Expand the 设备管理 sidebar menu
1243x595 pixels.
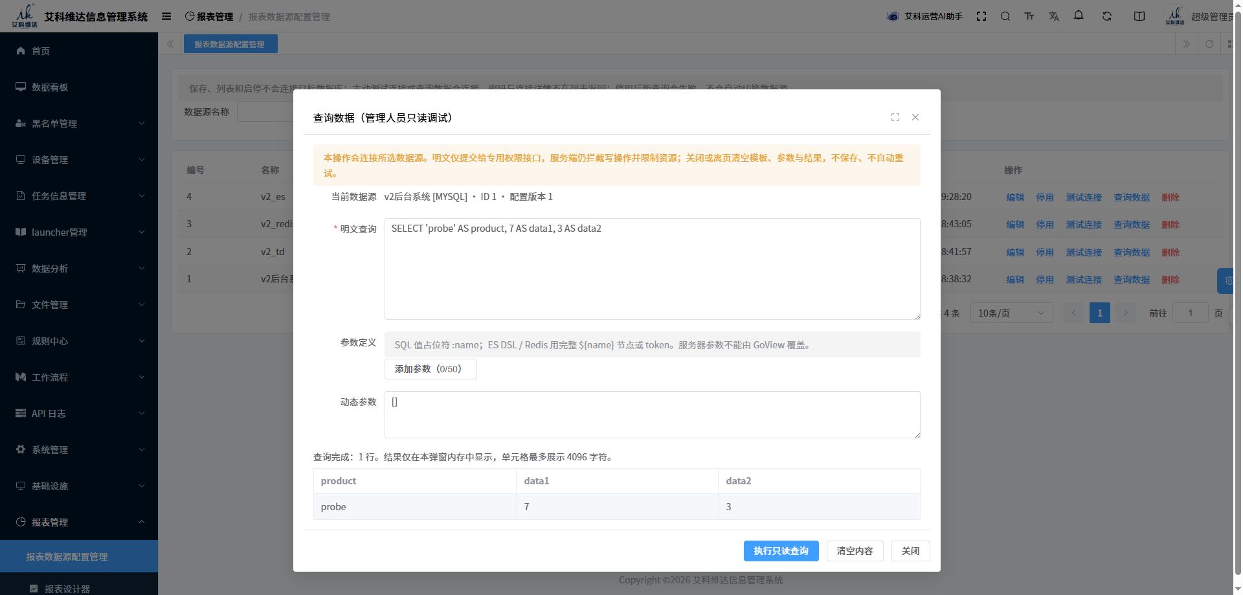(x=79, y=159)
